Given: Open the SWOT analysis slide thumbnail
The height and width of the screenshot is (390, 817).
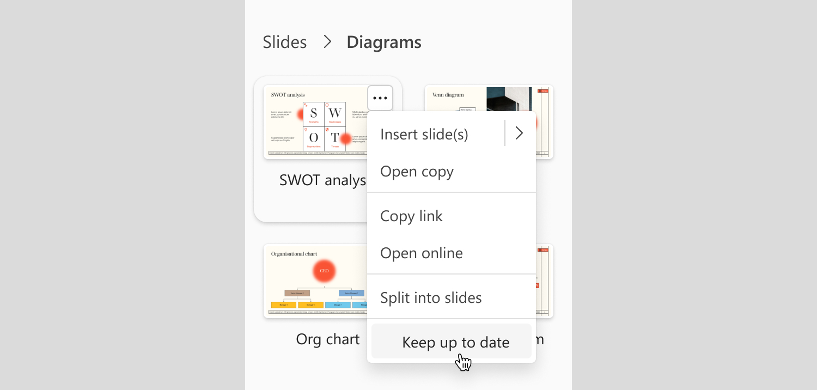Looking at the screenshot, I should pyautogui.click(x=315, y=122).
